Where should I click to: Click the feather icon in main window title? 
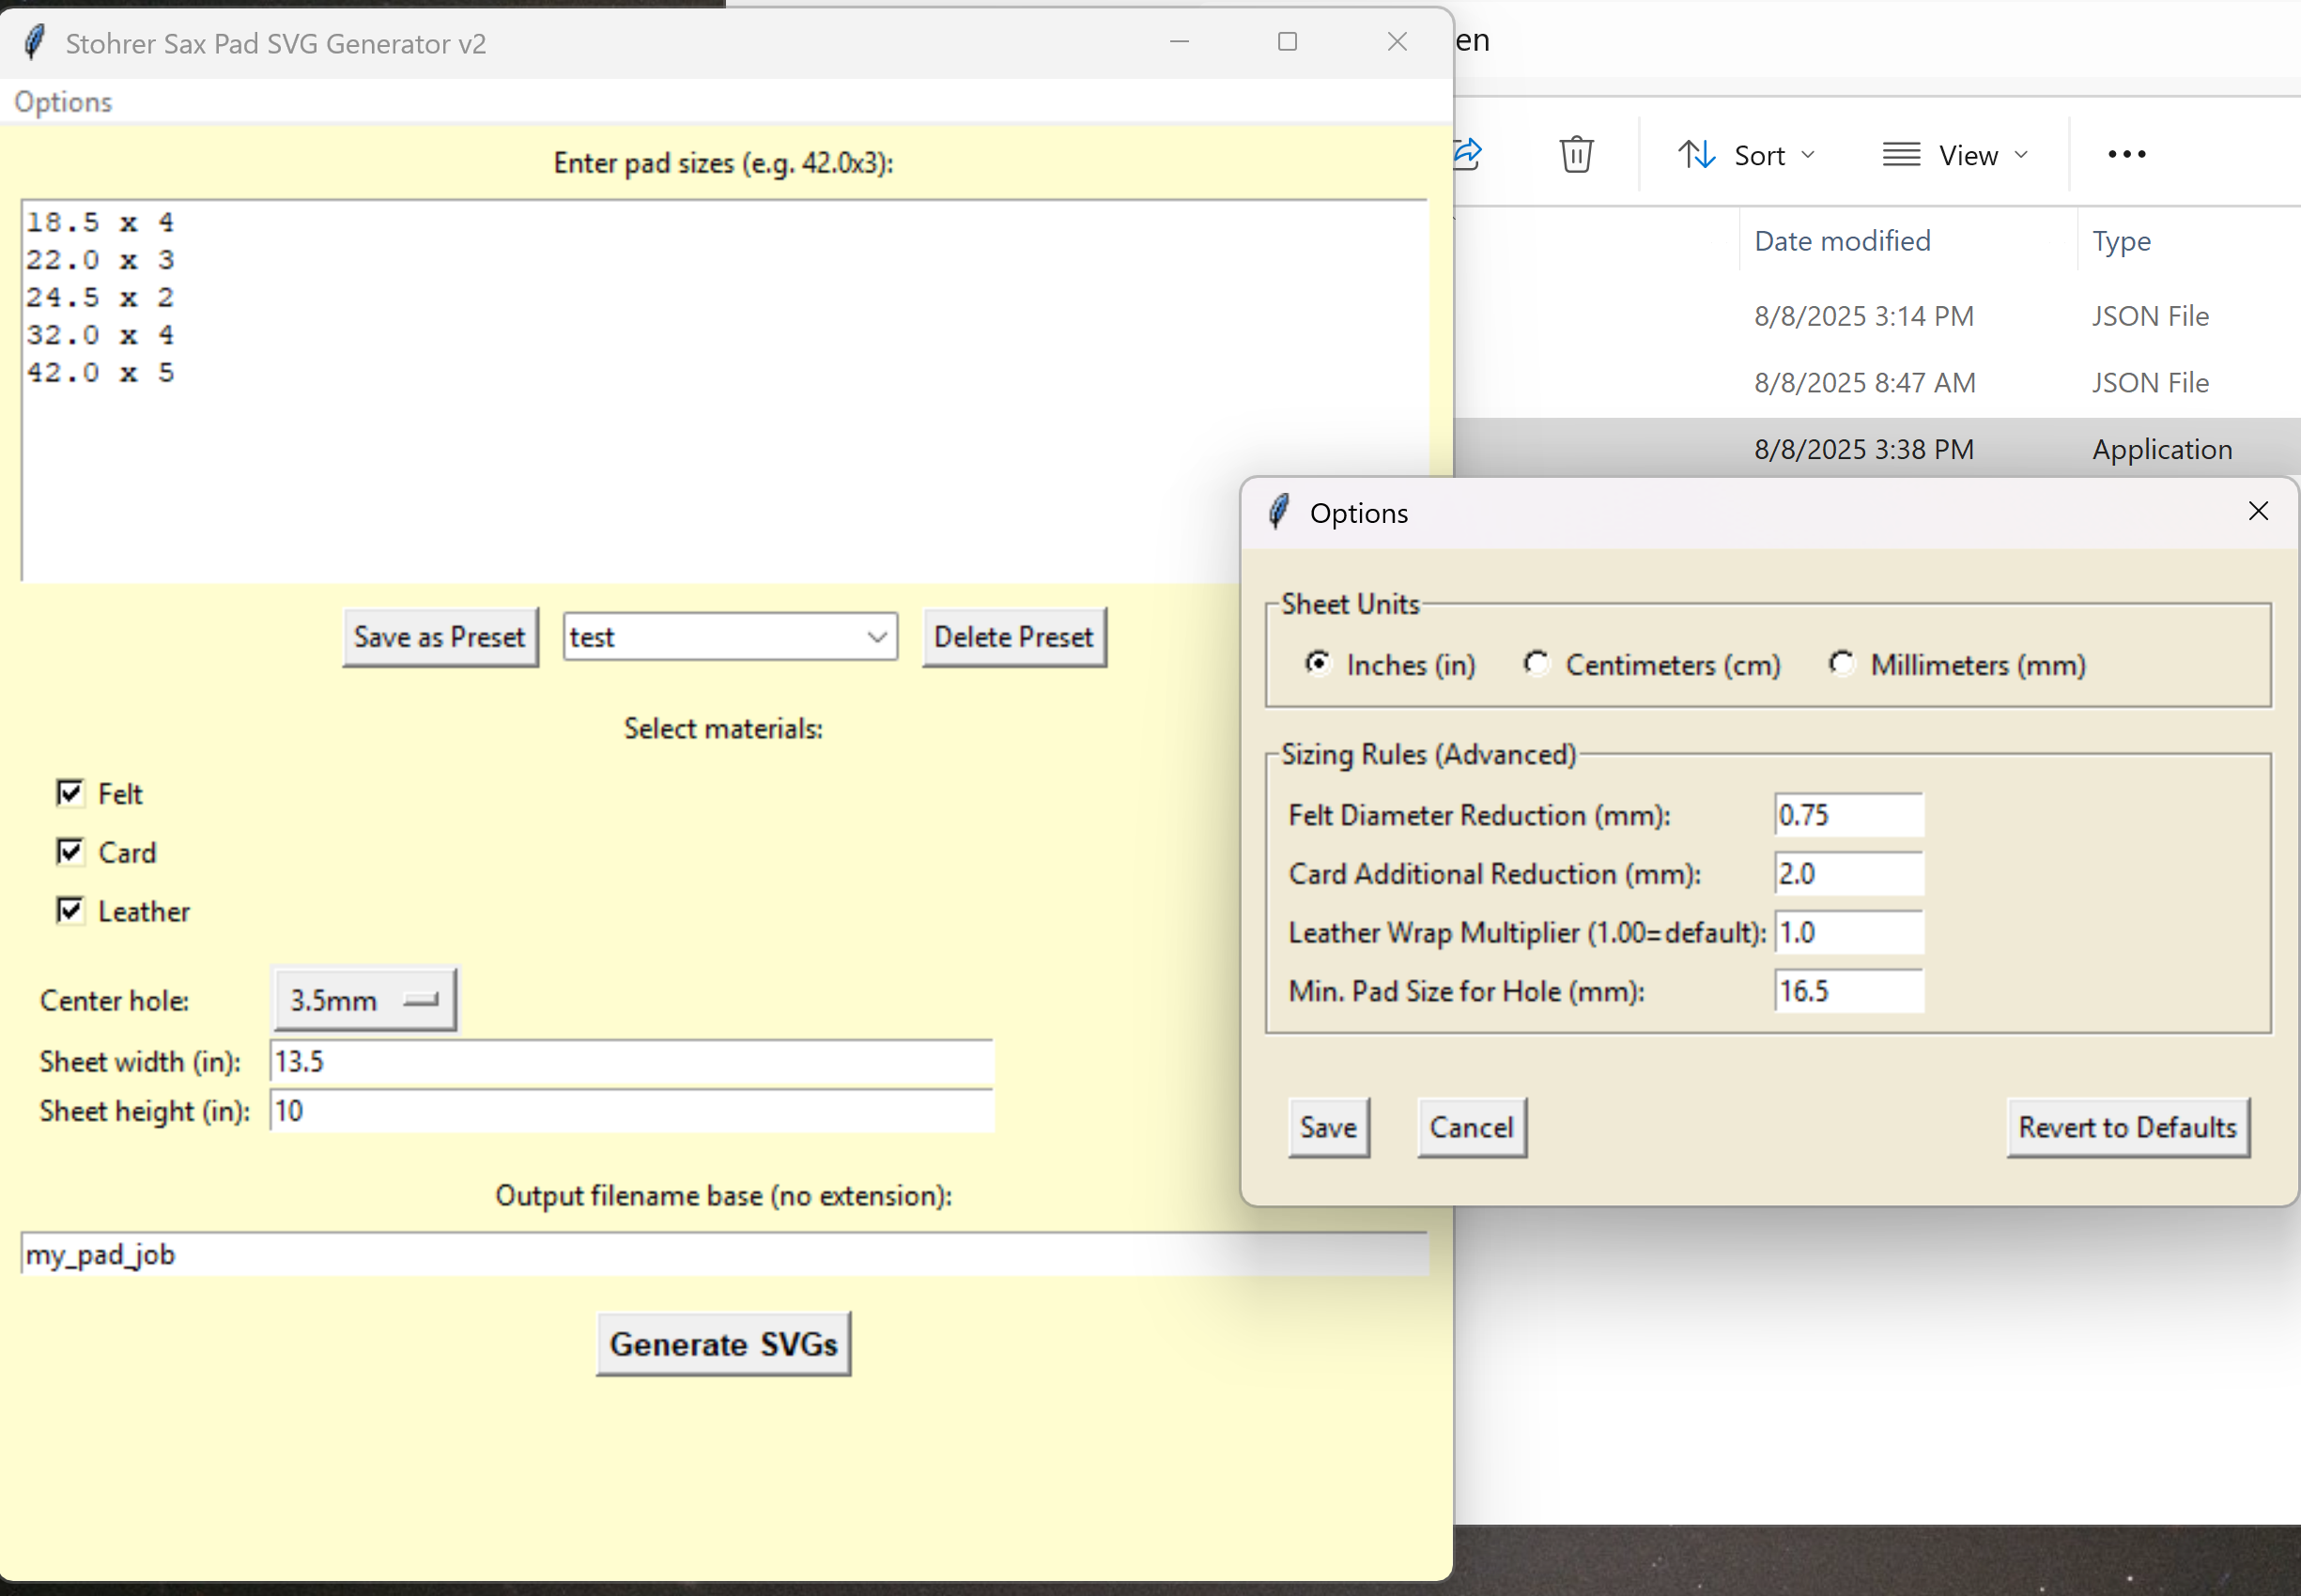34,43
